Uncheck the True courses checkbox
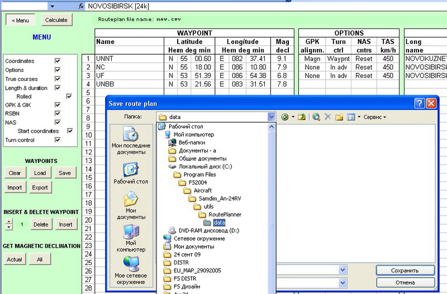The height and width of the screenshot is (294, 447). coord(57,79)
